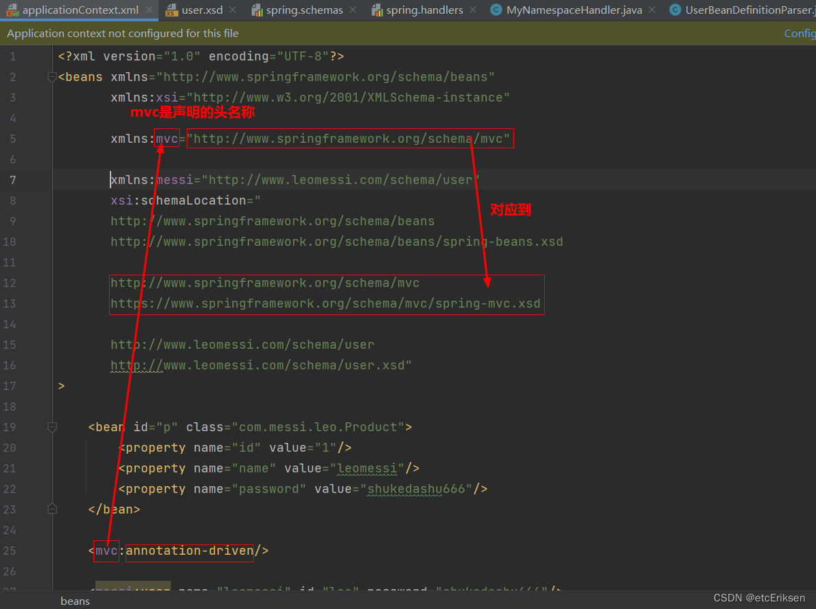Close the spring.schemas tab
This screenshot has height=609, width=816.
(x=353, y=10)
